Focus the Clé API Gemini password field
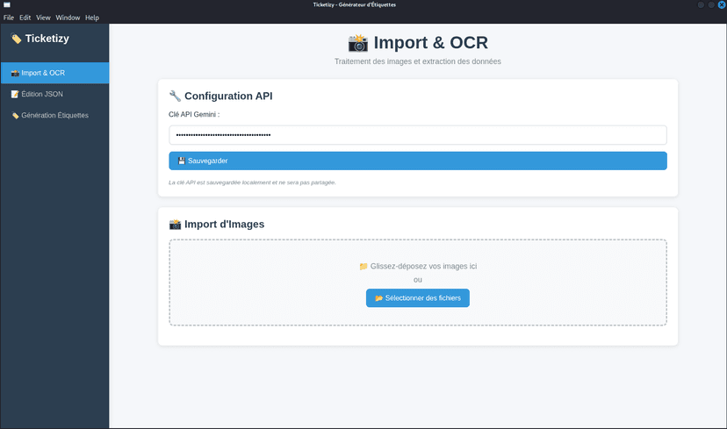This screenshot has height=429, width=727. coord(417,135)
